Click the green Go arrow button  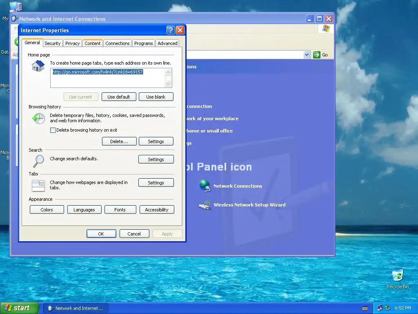point(316,55)
